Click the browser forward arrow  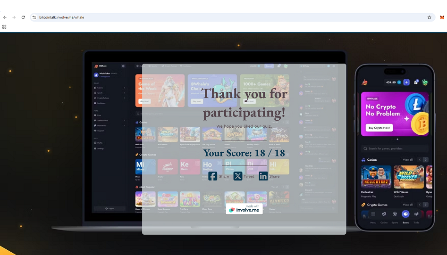pos(14,17)
